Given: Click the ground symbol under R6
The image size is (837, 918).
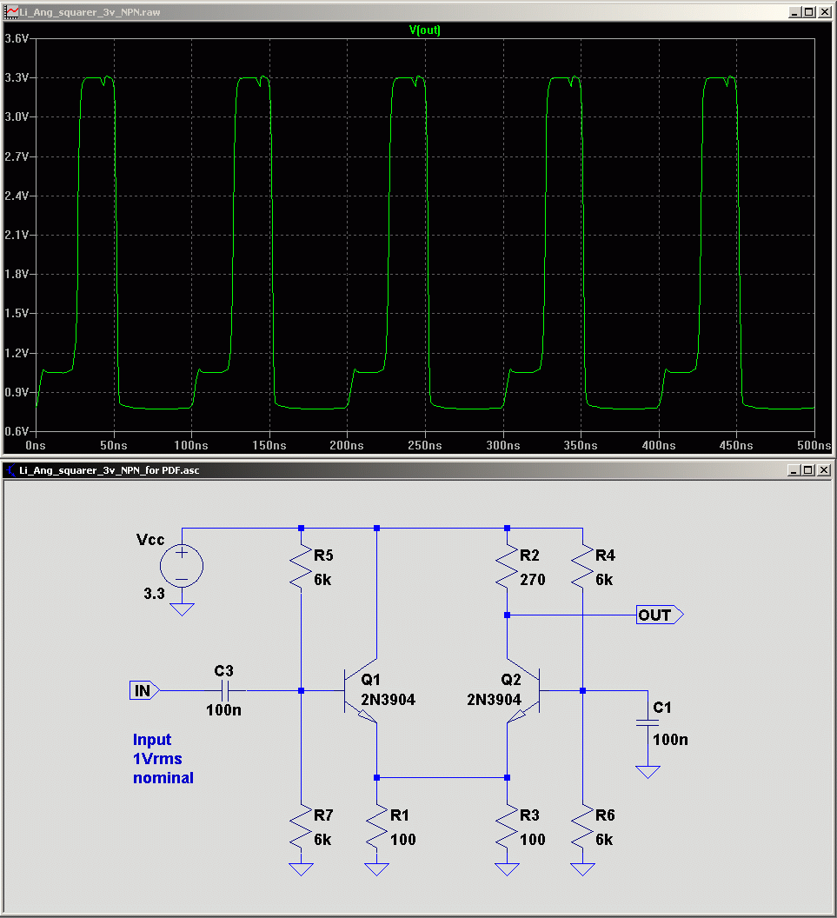Looking at the screenshot, I should [x=582, y=869].
